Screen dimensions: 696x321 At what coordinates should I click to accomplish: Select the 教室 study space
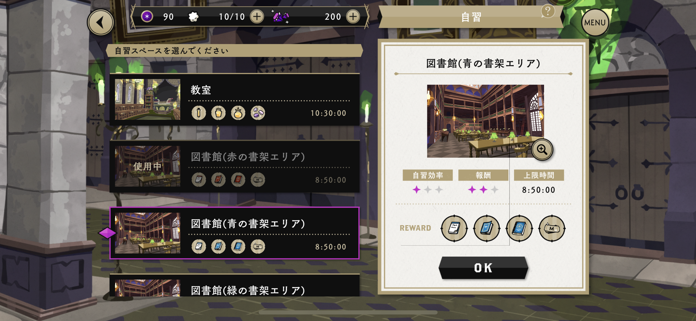[x=234, y=99]
